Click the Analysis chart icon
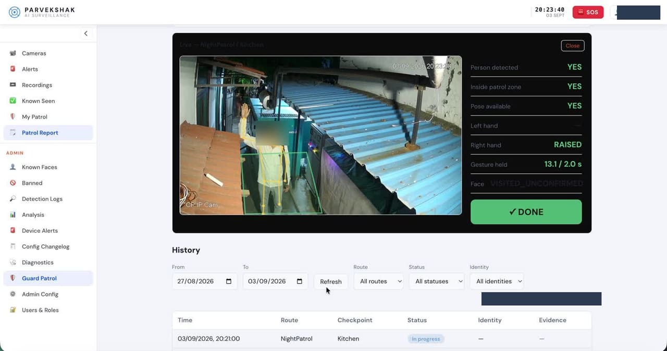This screenshot has height=351, width=667. pos(13,215)
